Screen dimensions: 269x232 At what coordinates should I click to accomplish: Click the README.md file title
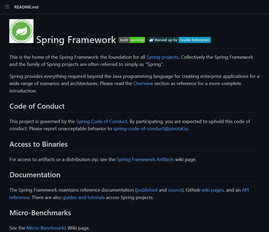click(26, 7)
